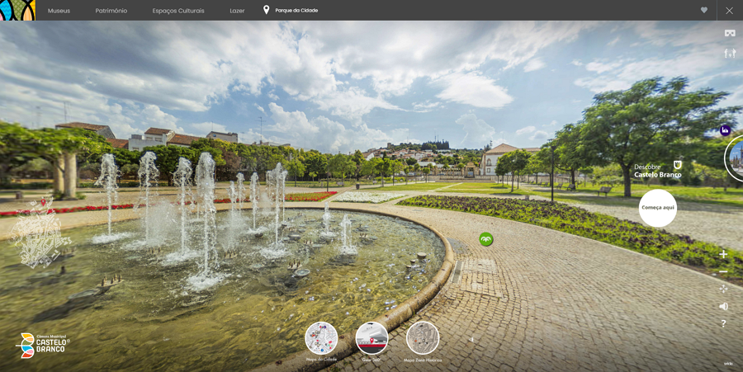
Task: Enable VR headset mode
Action: 730,33
